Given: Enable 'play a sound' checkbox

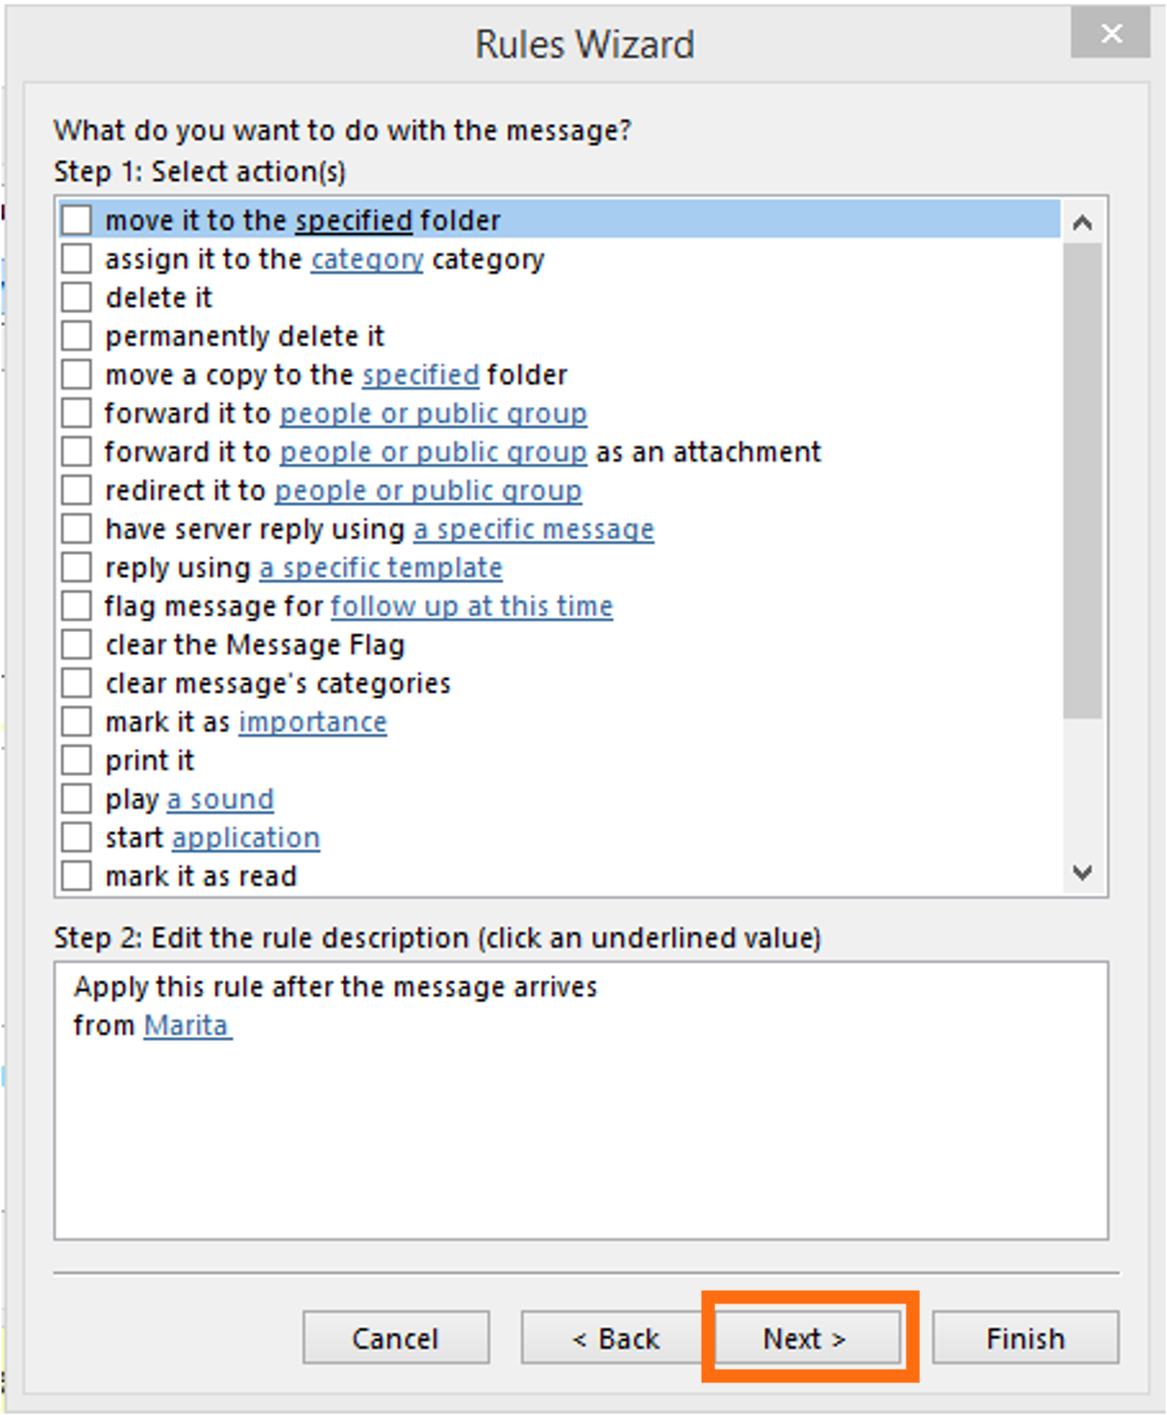Looking at the screenshot, I should coord(77,798).
